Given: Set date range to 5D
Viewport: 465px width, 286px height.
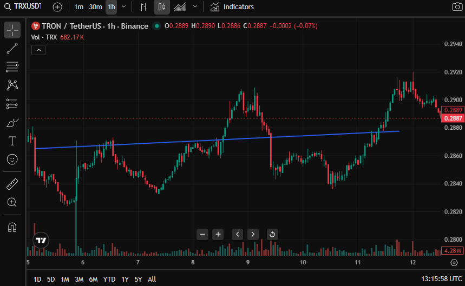Looking at the screenshot, I should 51,279.
